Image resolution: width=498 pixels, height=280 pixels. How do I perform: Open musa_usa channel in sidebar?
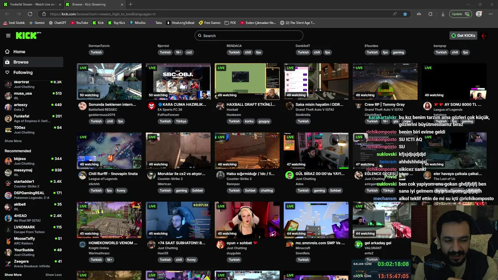(x=33, y=96)
